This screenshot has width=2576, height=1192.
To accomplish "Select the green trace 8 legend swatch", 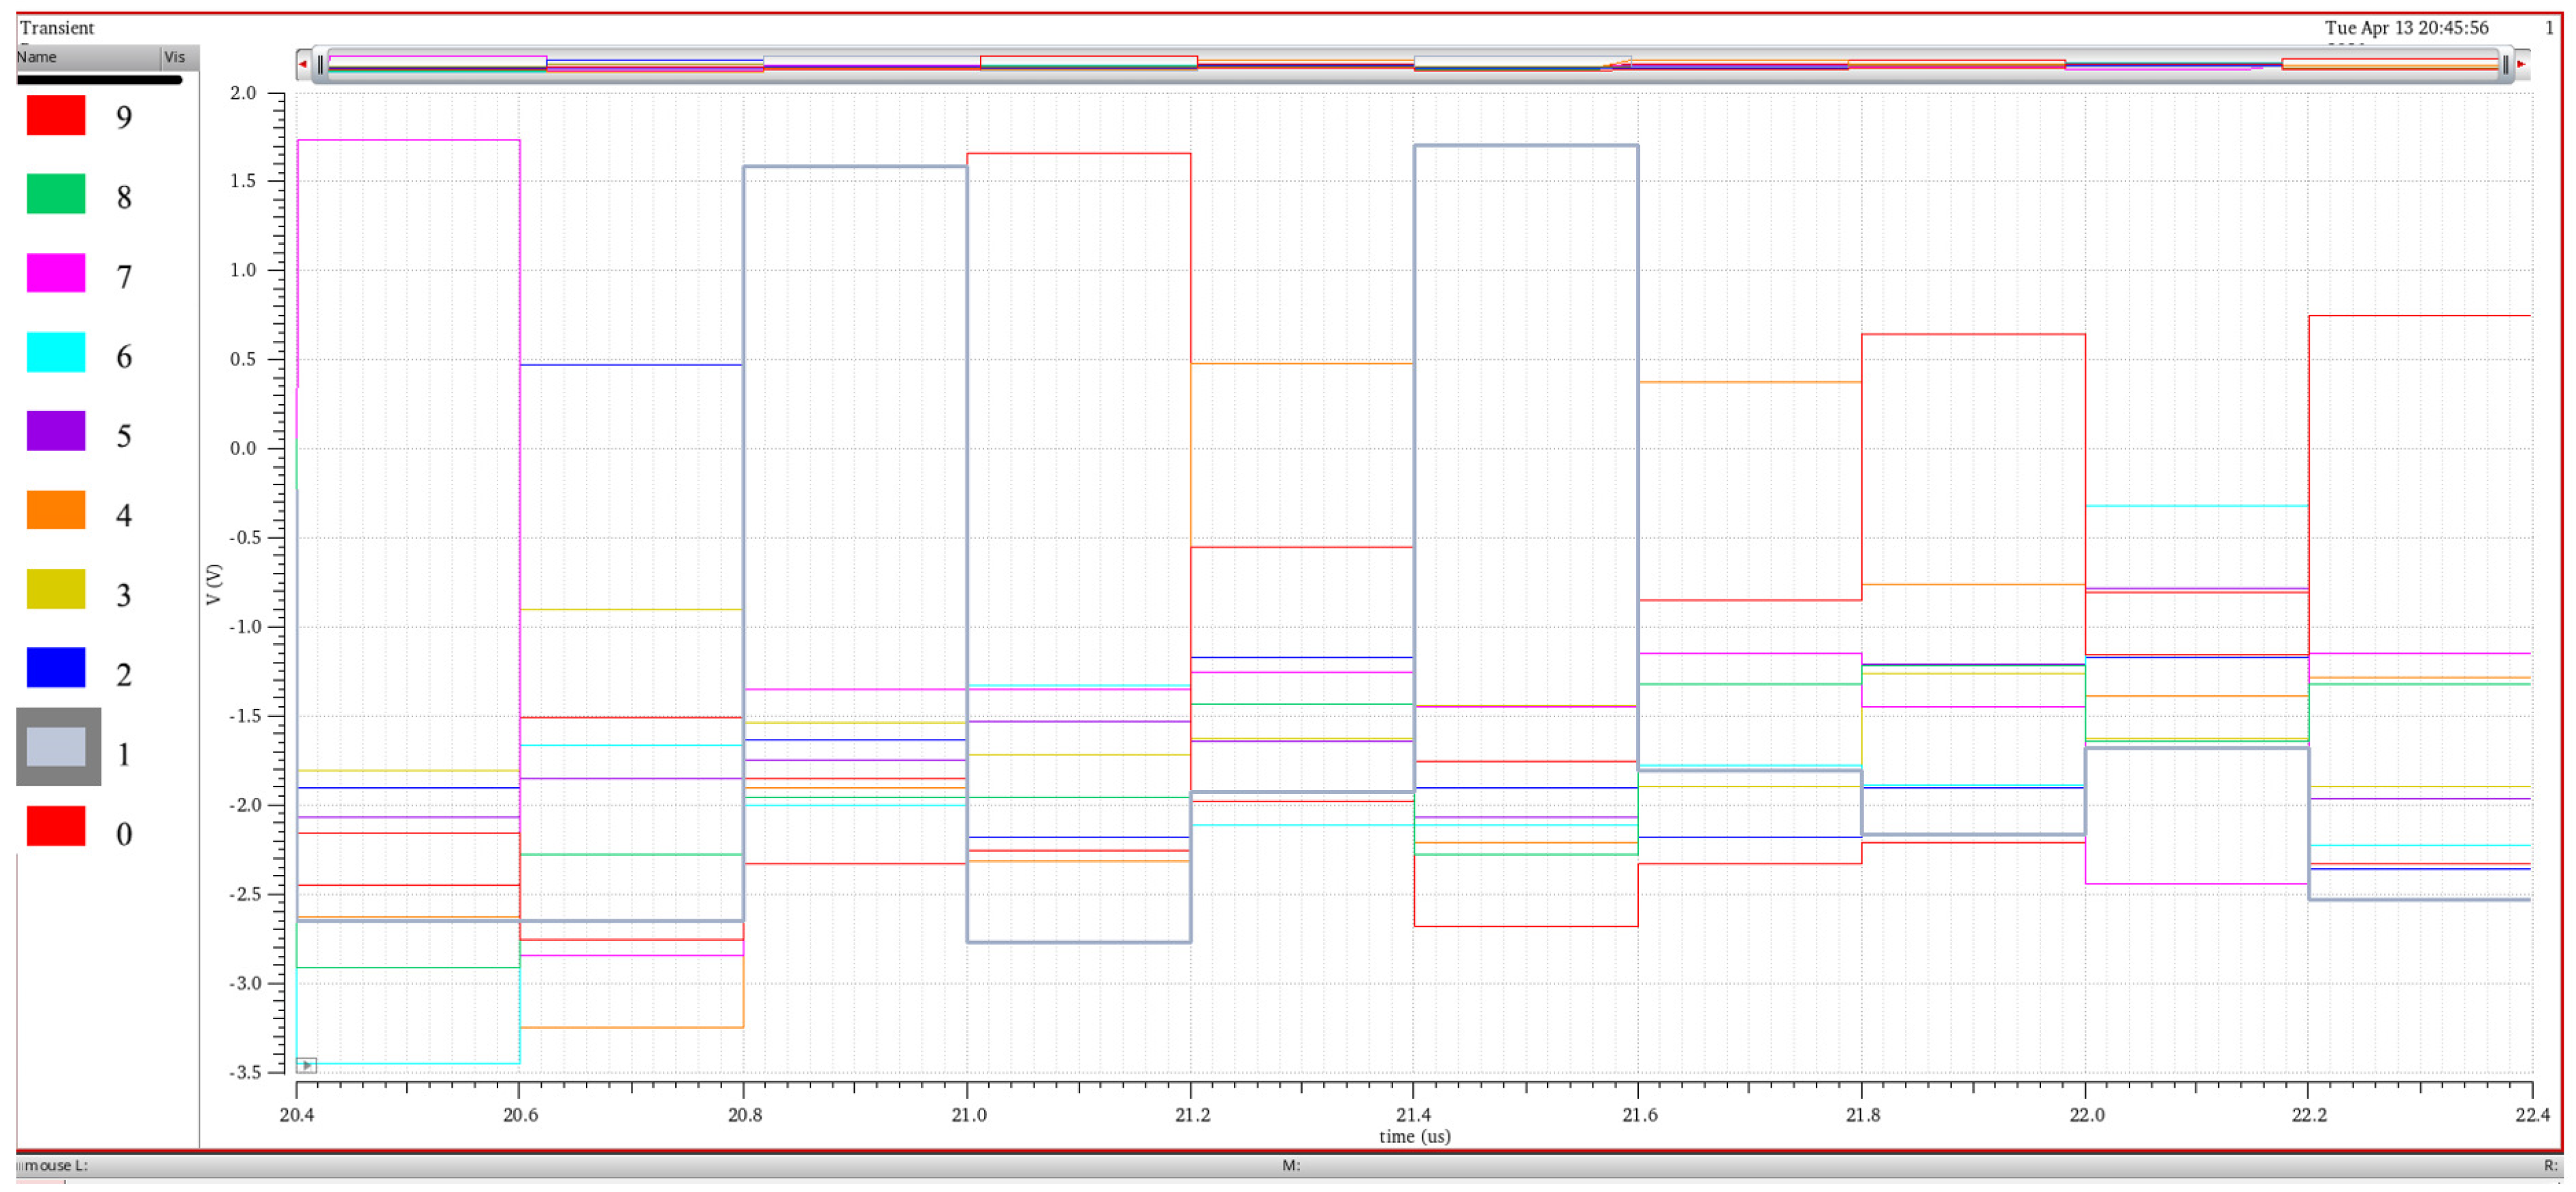I will click(56, 194).
